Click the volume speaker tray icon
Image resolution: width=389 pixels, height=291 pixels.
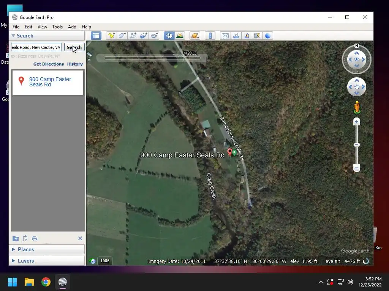pyautogui.click(x=350, y=282)
